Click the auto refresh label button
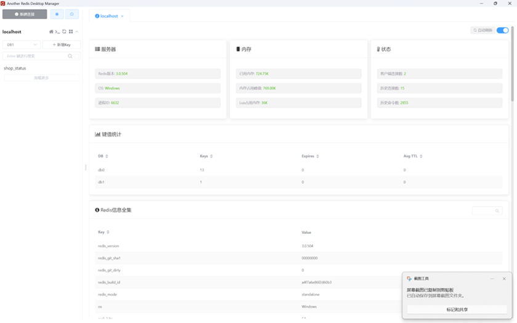The width and height of the screenshot is (517, 323). point(483,30)
